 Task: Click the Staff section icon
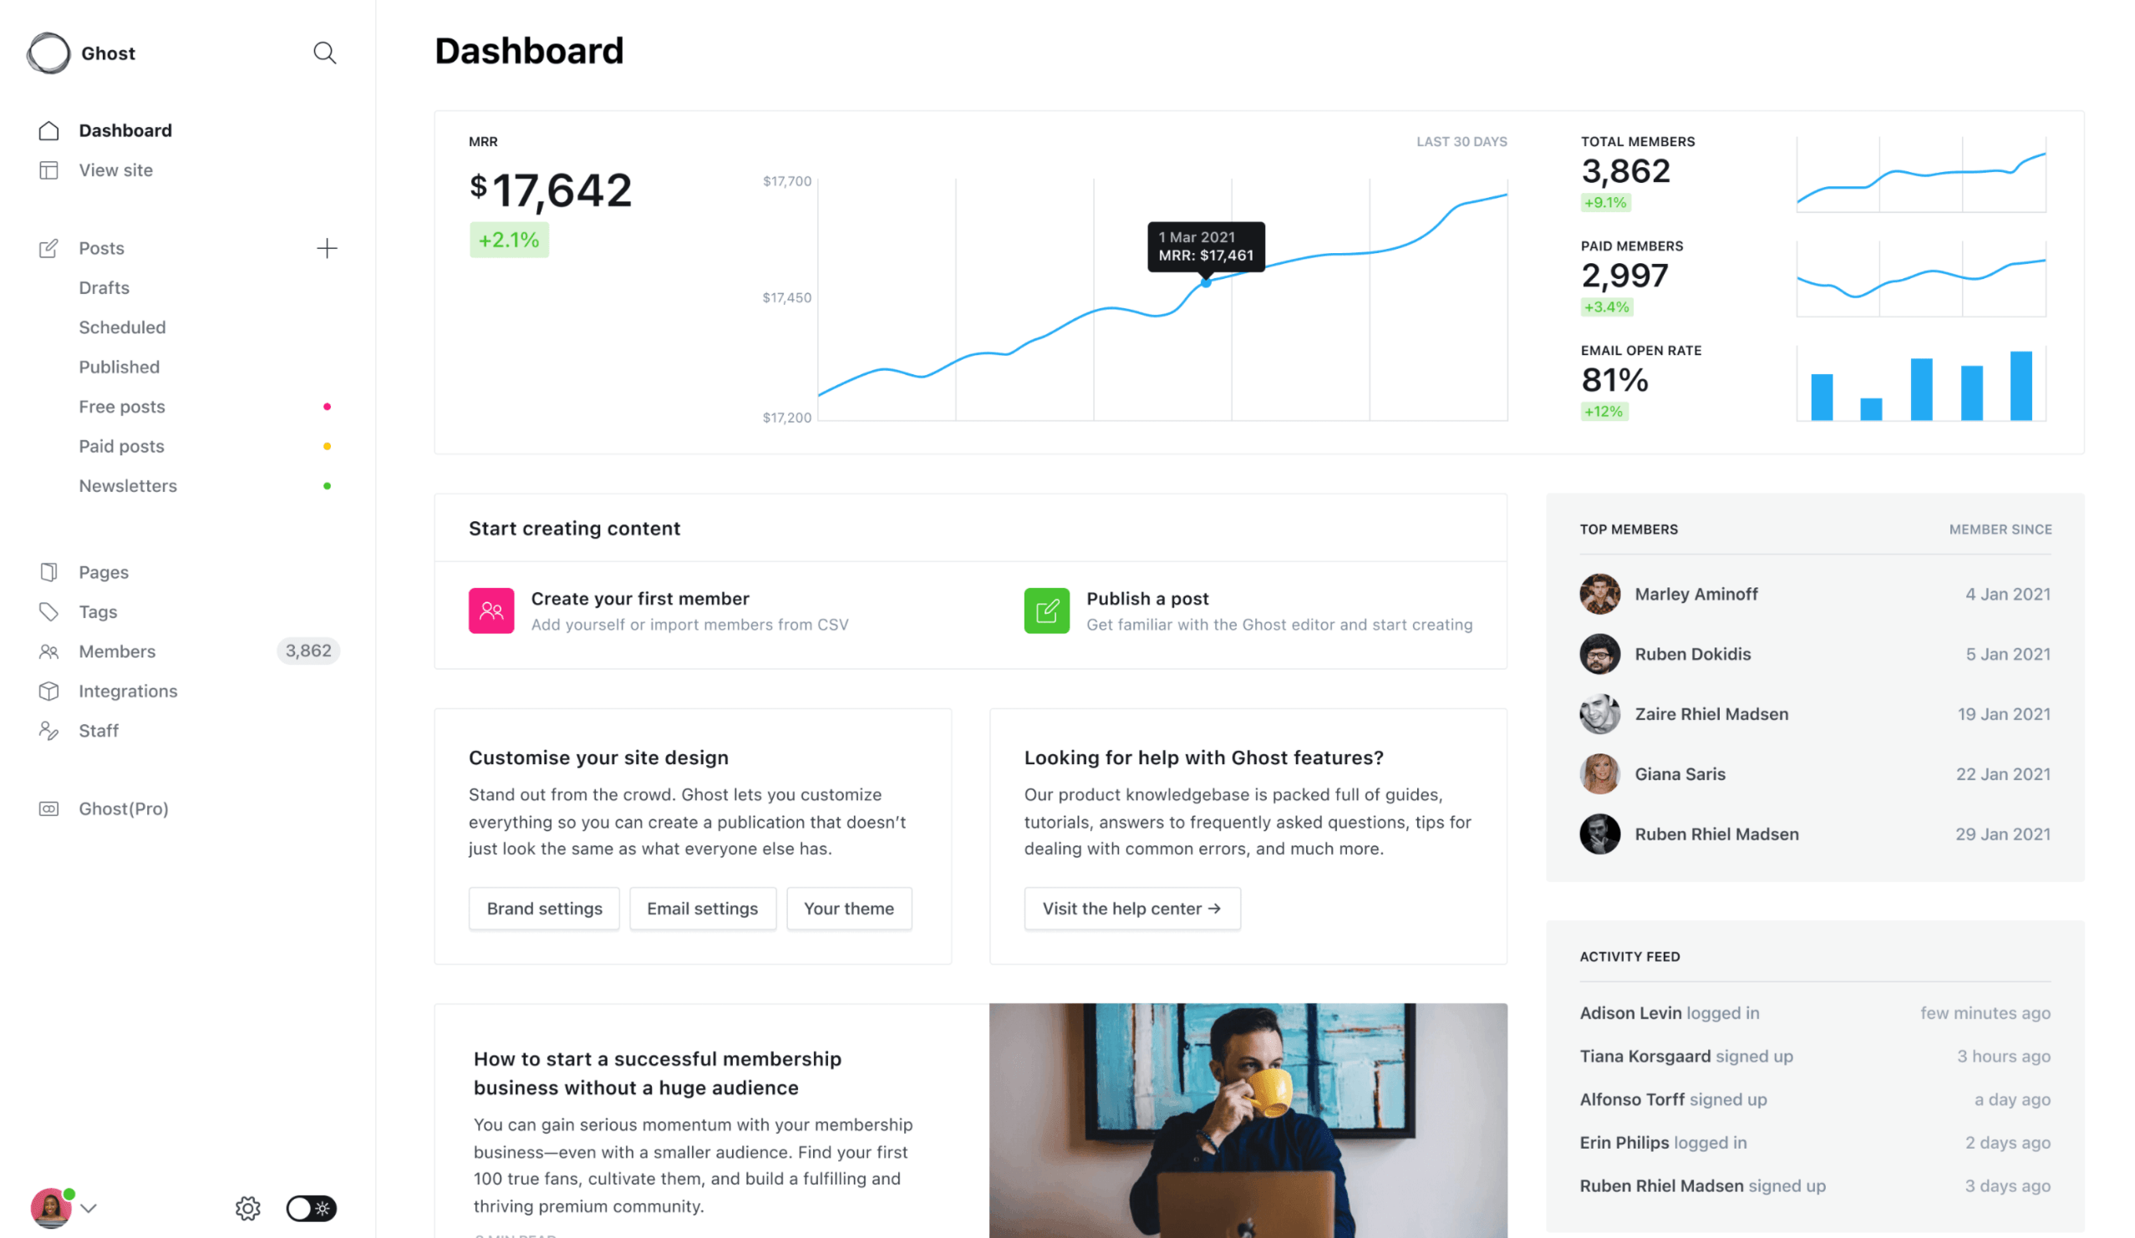pos(47,729)
